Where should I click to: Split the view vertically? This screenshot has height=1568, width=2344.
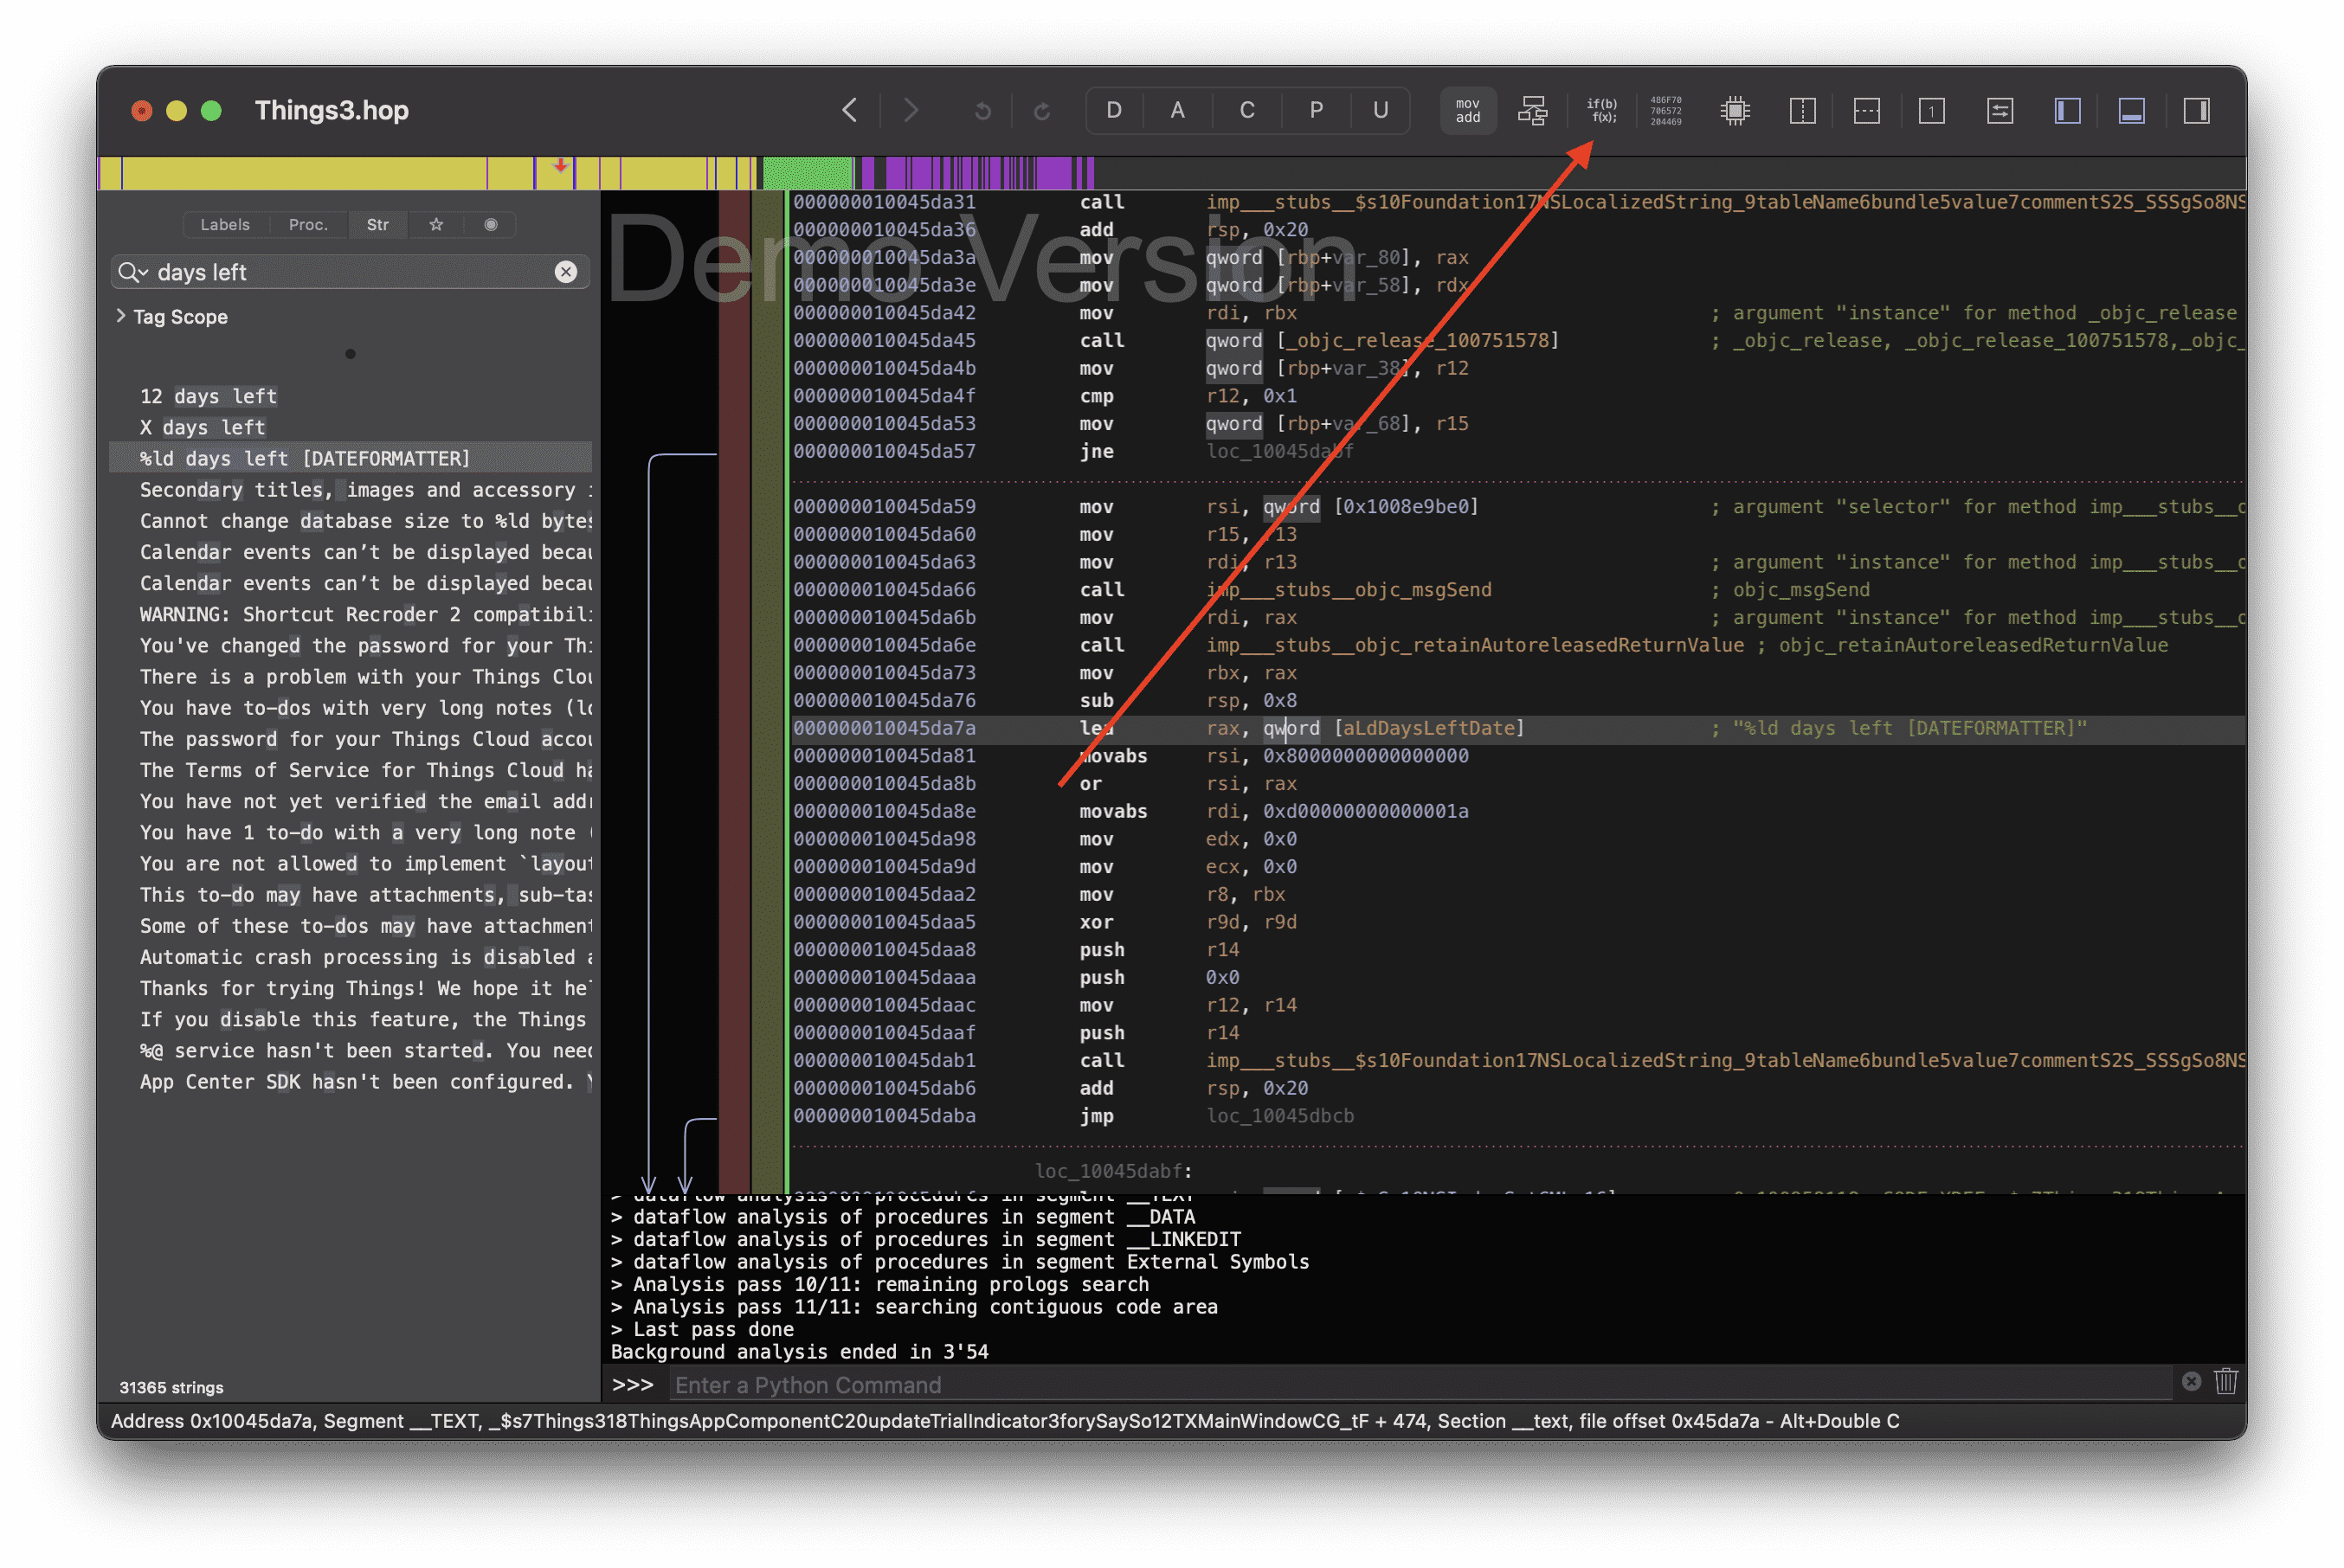[1802, 110]
